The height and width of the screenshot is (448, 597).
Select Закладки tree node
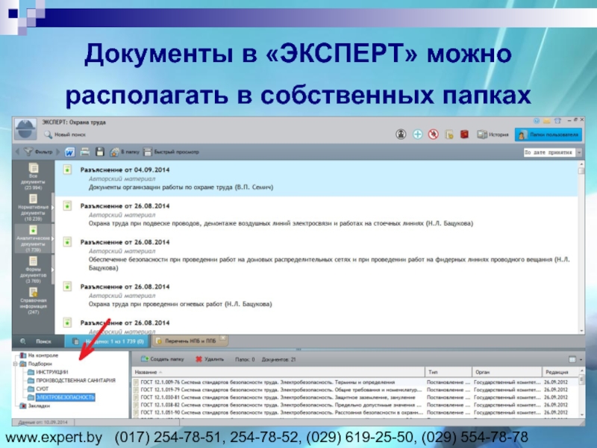click(34, 405)
